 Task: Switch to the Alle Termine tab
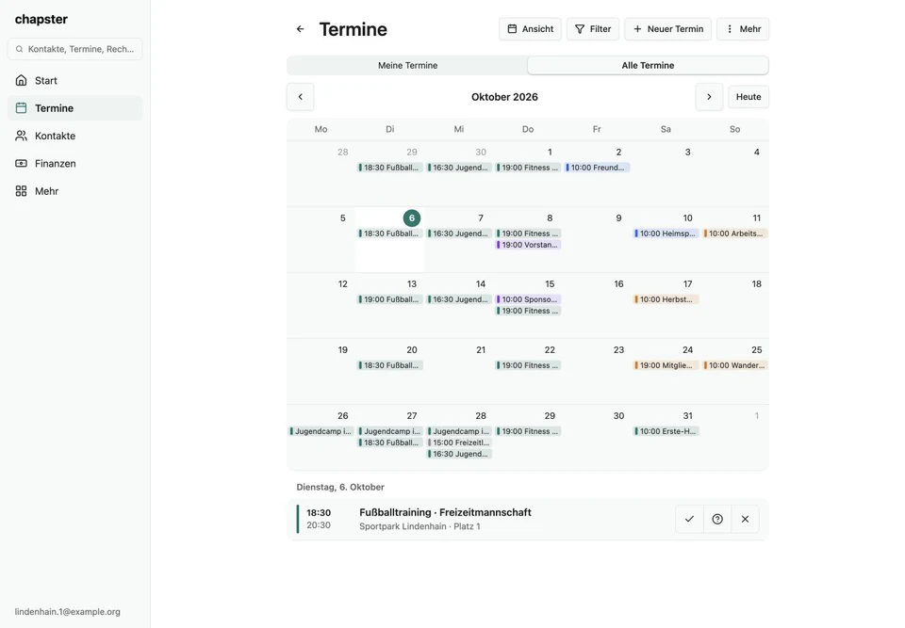click(x=648, y=65)
